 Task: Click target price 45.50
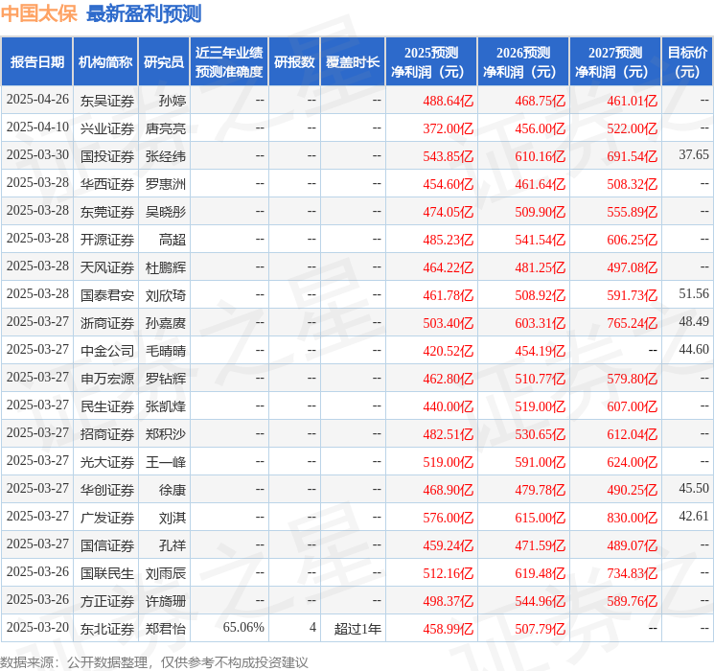(694, 488)
